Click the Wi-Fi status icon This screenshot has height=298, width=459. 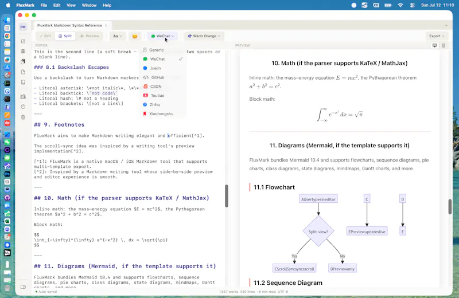pyautogui.click(x=400, y=5)
